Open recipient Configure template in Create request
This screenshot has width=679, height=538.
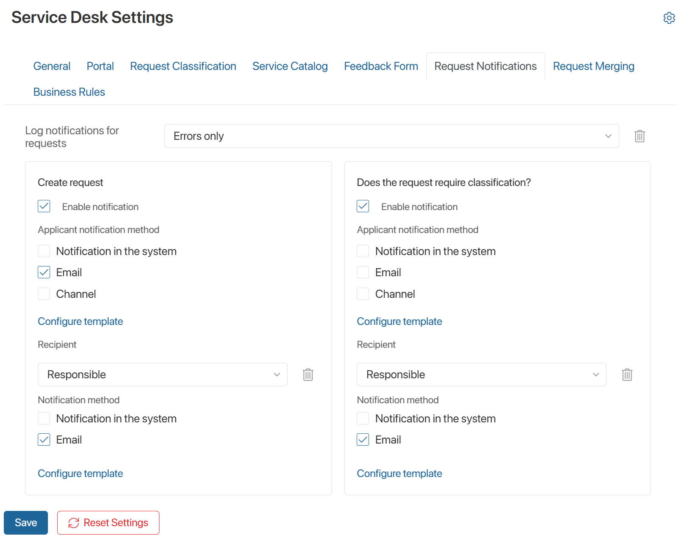click(80, 474)
